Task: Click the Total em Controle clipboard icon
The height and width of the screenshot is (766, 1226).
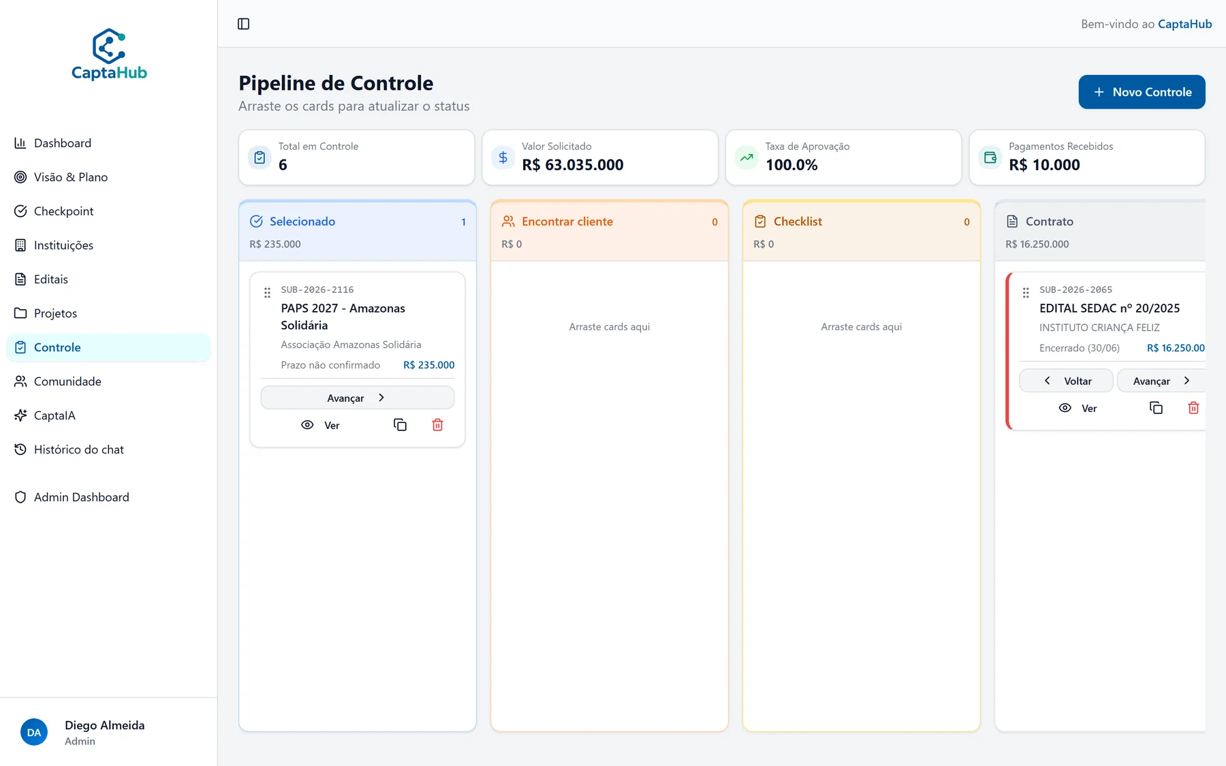Action: 260,157
